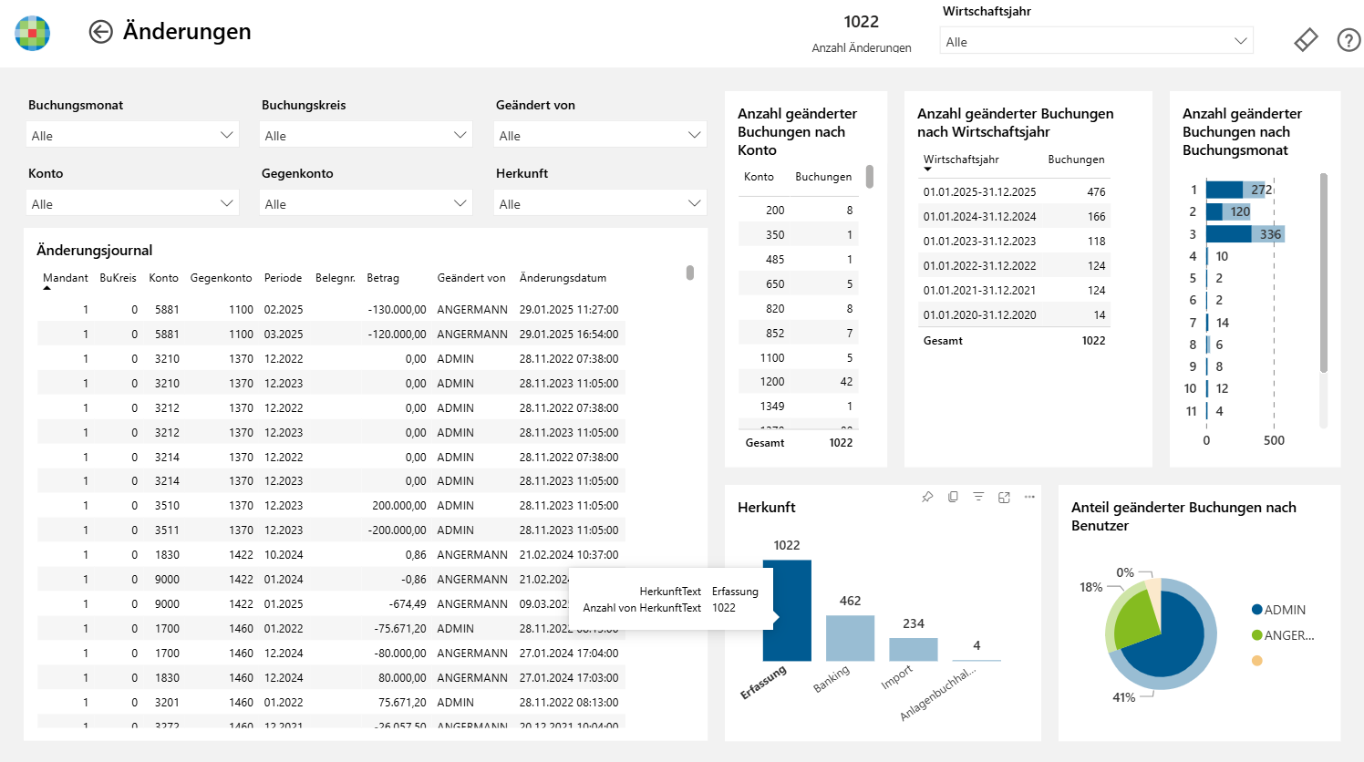Show filters applied to the Herkunft visual
Screen dimensions: 1364x762
pyautogui.click(x=978, y=497)
